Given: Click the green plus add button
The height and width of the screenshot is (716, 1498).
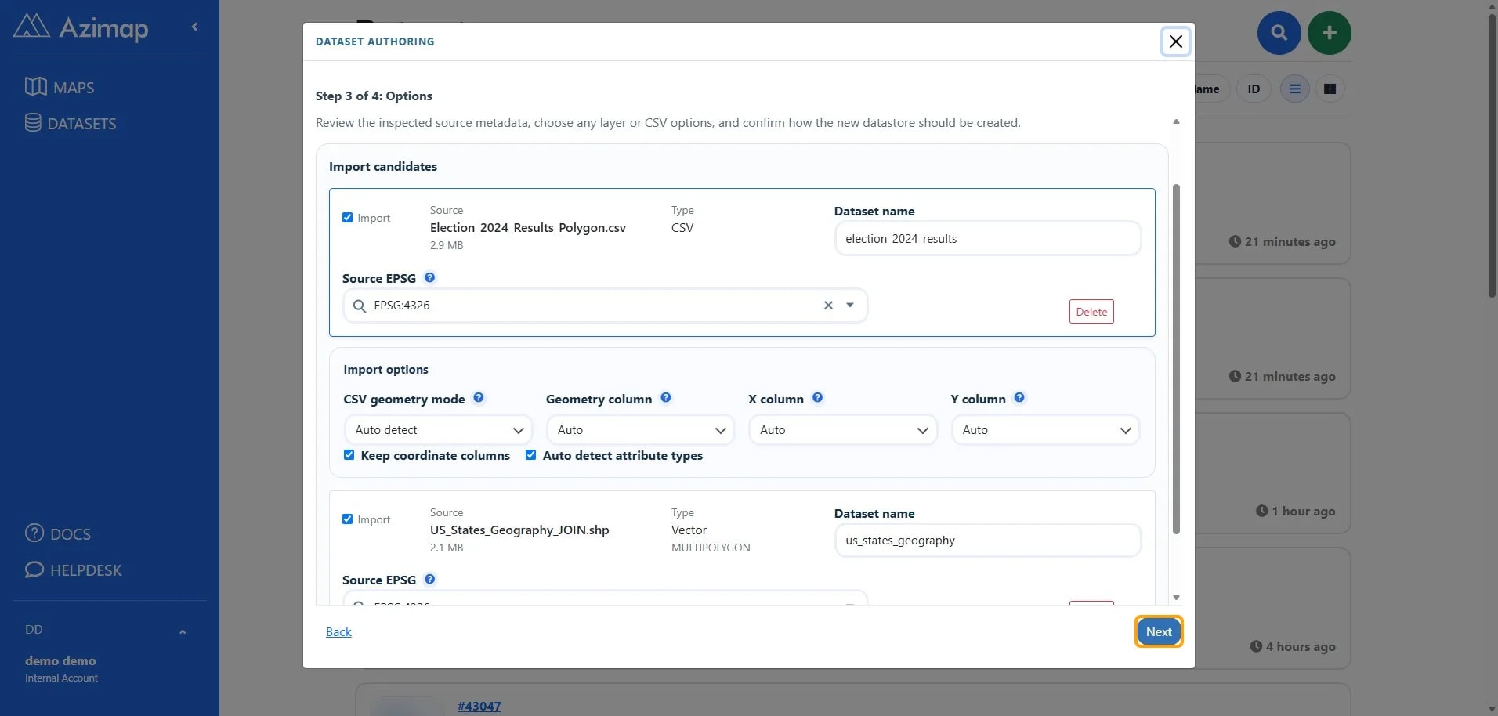Looking at the screenshot, I should pyautogui.click(x=1329, y=33).
